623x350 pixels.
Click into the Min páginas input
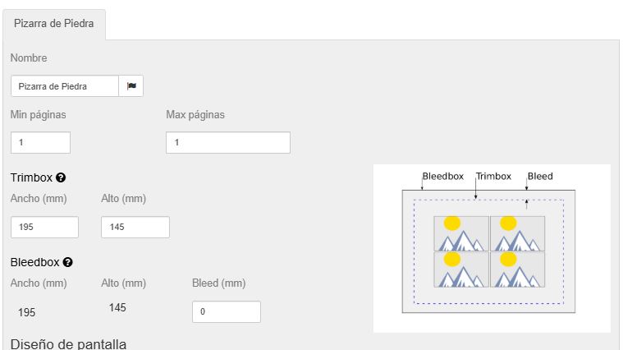pos(40,142)
